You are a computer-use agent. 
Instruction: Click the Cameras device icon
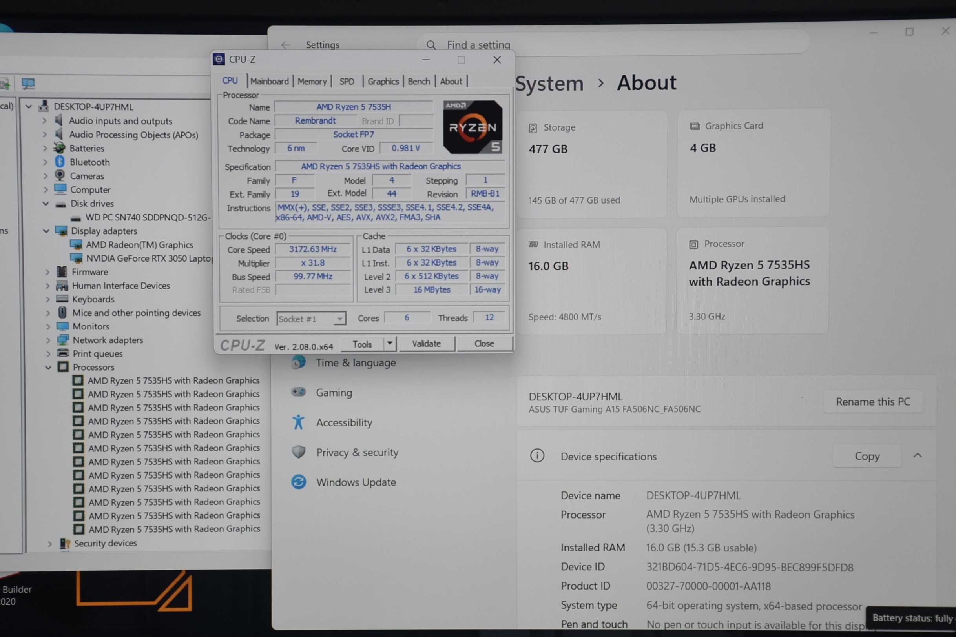60,175
